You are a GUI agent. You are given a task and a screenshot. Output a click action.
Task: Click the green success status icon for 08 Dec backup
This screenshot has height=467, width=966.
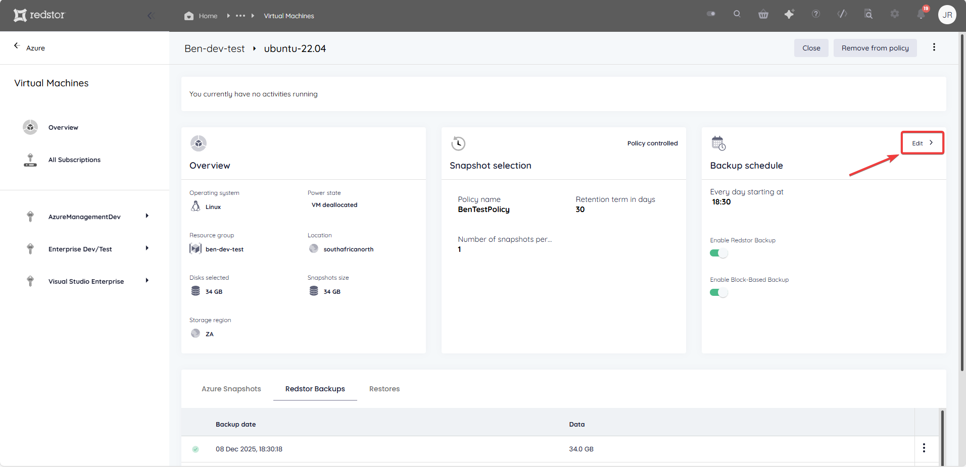[x=196, y=449]
